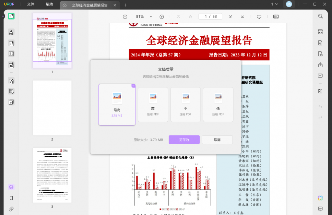Cancel the quality dialog via 取消
Screen dimensions: 332x215
(x=217, y=139)
